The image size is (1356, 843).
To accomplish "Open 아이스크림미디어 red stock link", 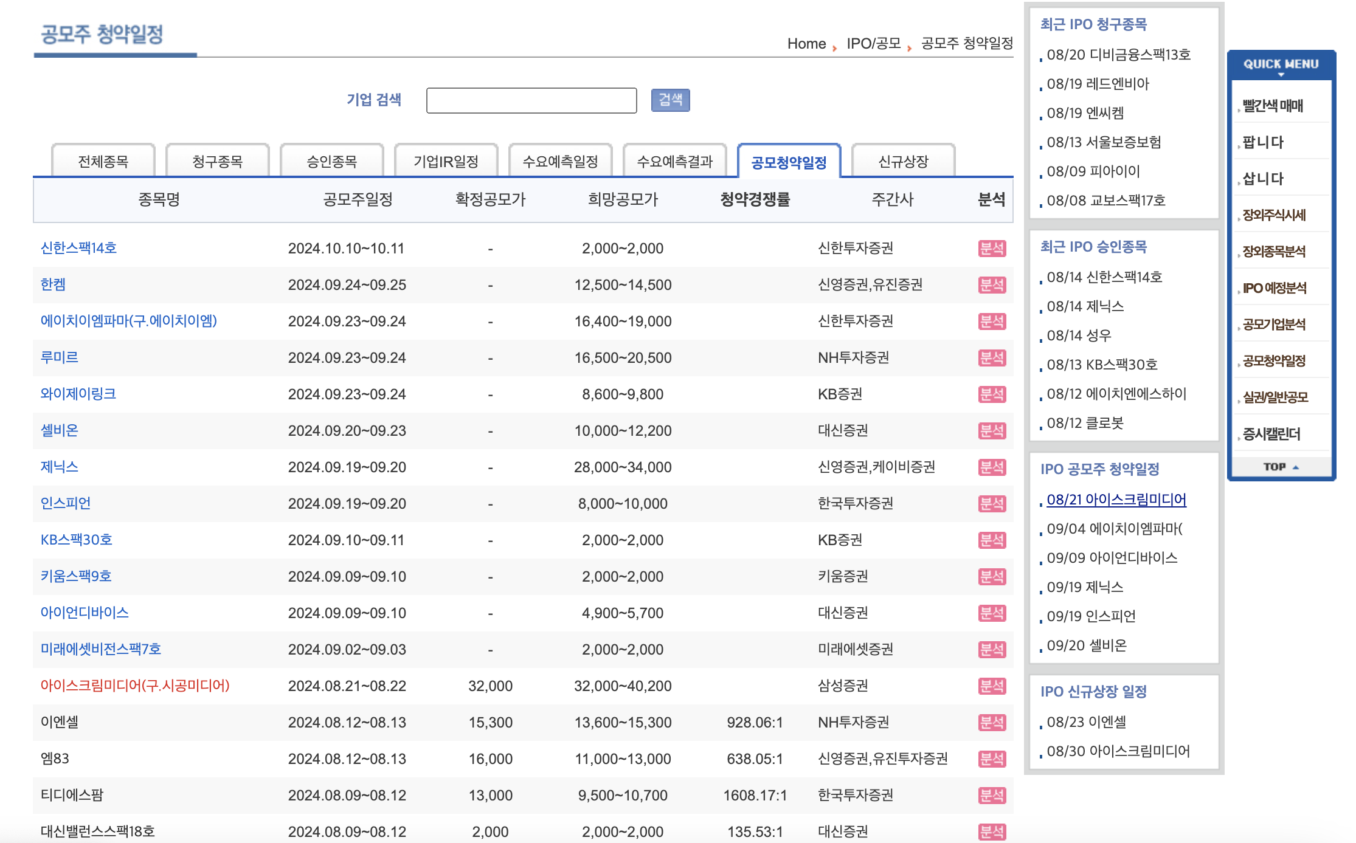I will [134, 686].
